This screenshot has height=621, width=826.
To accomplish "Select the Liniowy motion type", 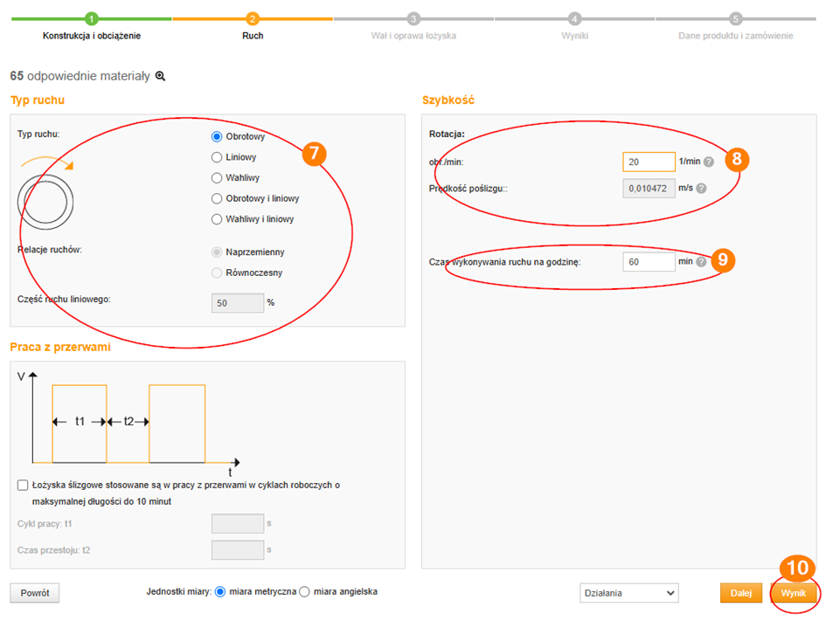I will 217,157.
